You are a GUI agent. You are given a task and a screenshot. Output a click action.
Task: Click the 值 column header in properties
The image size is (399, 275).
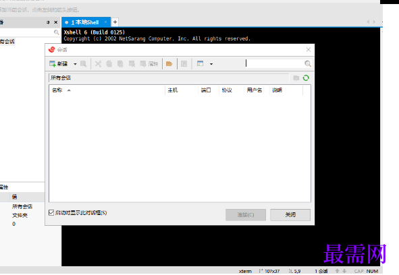[14, 196]
